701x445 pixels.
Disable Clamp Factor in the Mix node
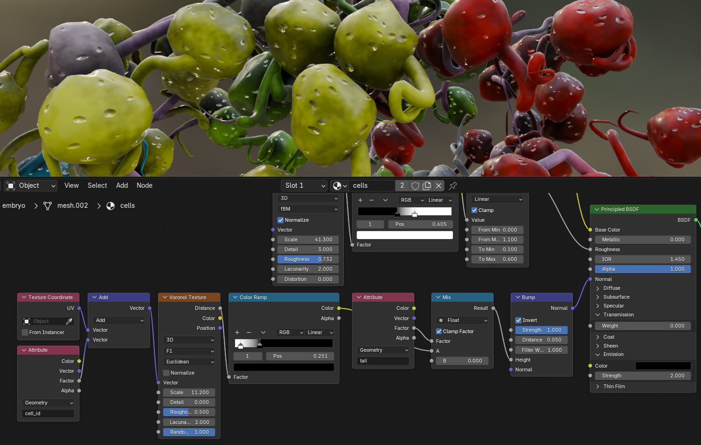point(439,331)
